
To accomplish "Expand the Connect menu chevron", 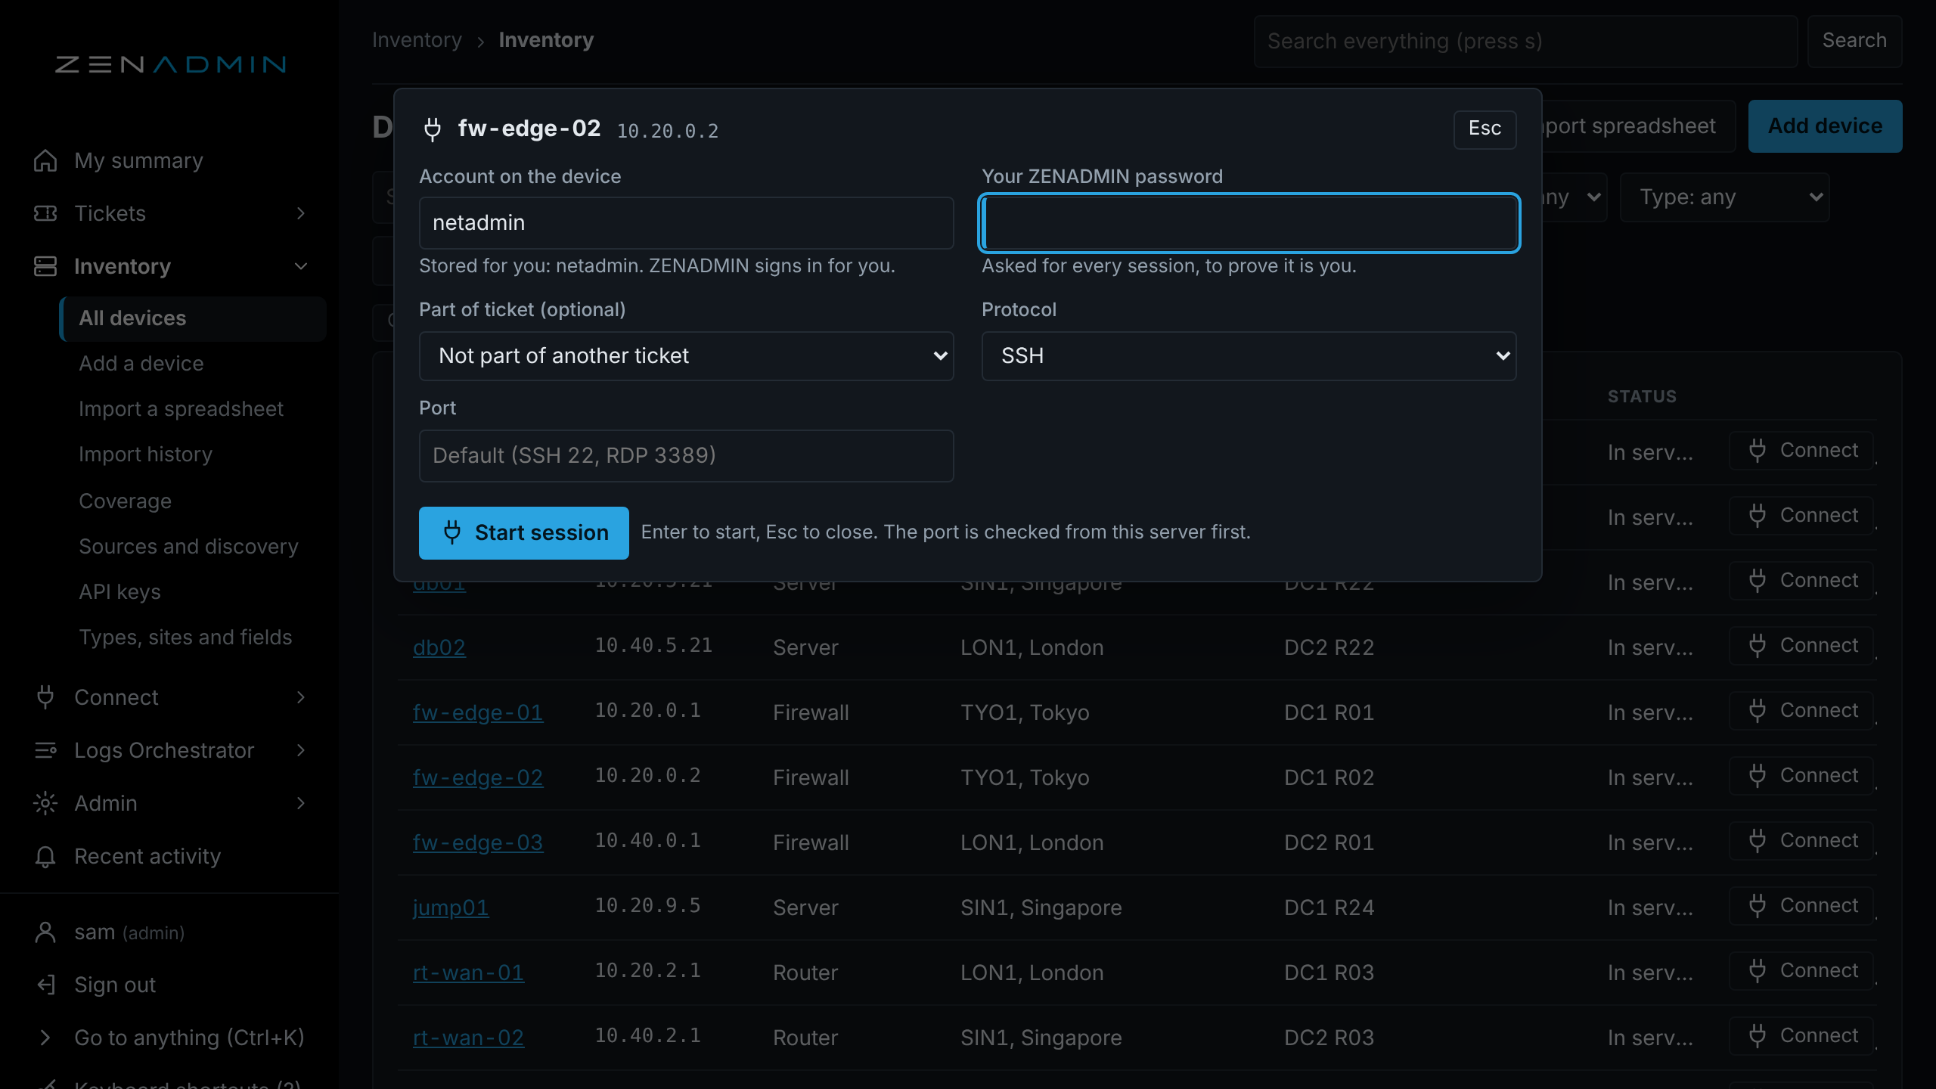I will point(301,697).
